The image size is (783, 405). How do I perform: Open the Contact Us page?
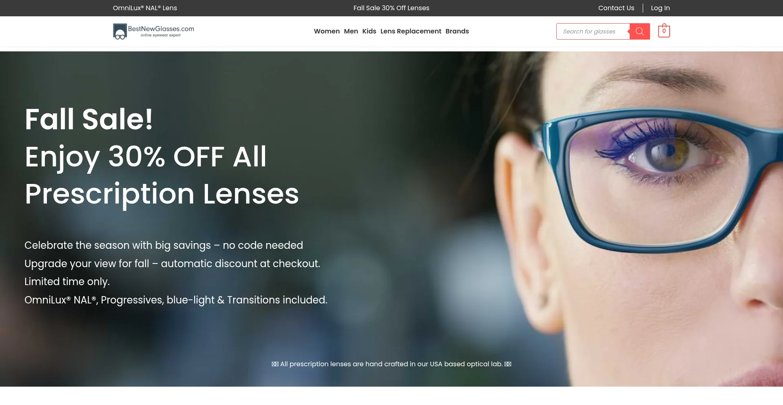coord(616,8)
